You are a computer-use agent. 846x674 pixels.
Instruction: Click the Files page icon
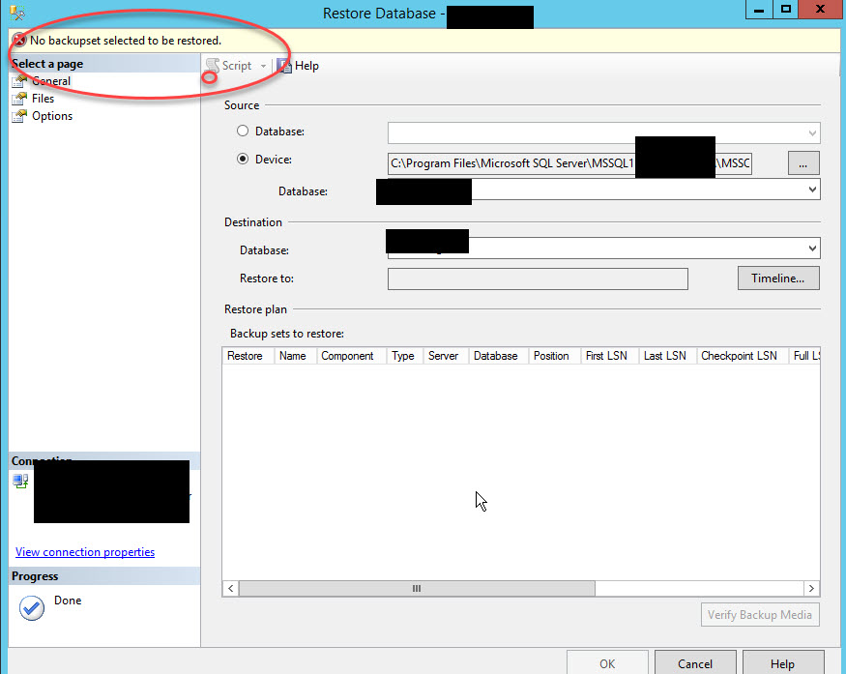[x=18, y=99]
